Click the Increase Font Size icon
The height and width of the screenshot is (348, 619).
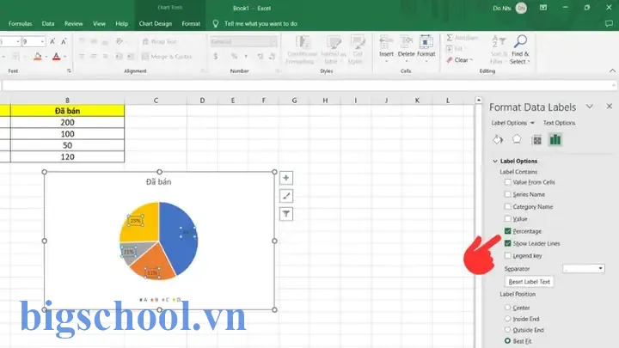pos(52,41)
